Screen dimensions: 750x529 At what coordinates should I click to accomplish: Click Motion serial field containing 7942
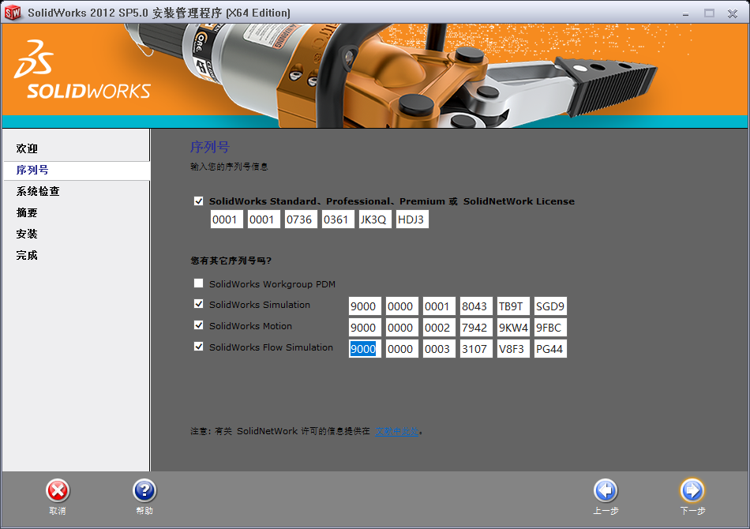pos(476,328)
